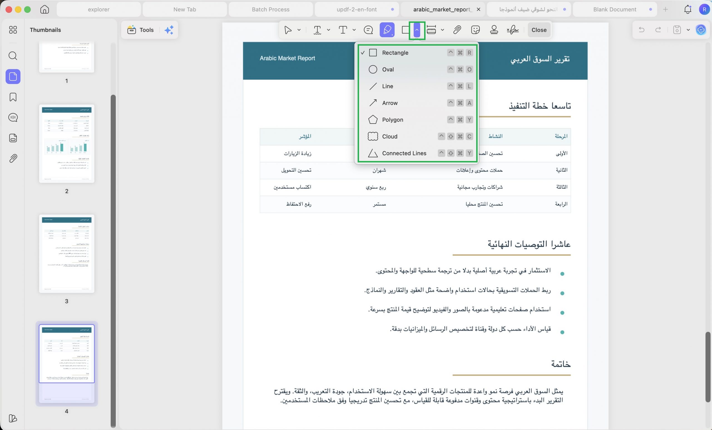Open the form fields panel sidebar icon
Image resolution: width=712 pixels, height=430 pixels.
pyautogui.click(x=13, y=138)
